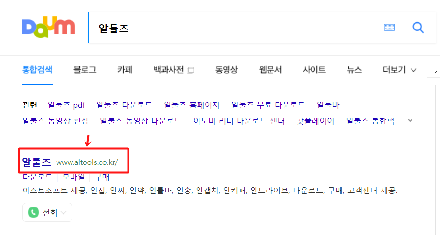Open the 동영상 tab

coord(227,70)
